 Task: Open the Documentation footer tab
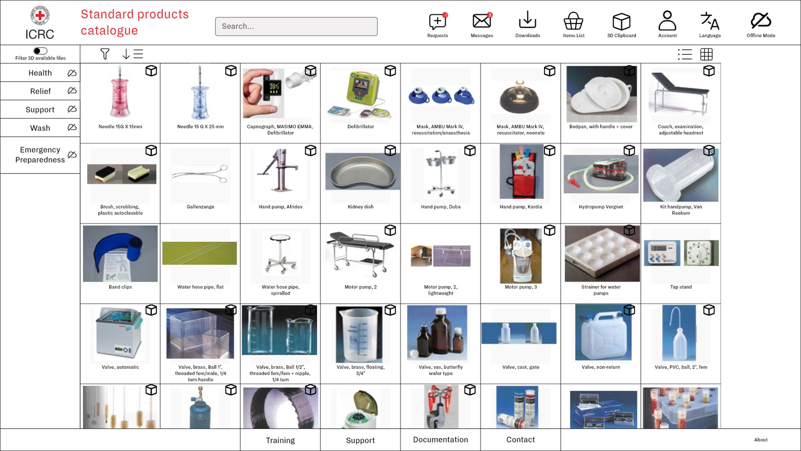(x=440, y=440)
